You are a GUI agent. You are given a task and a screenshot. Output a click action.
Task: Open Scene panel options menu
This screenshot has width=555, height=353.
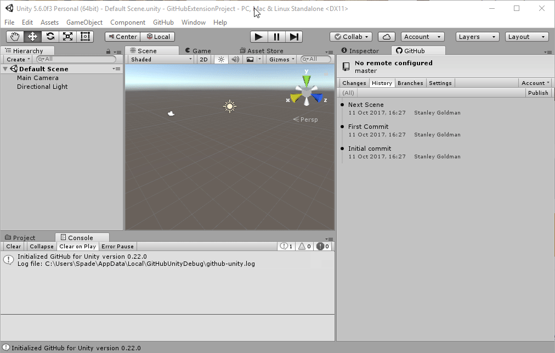click(x=329, y=52)
